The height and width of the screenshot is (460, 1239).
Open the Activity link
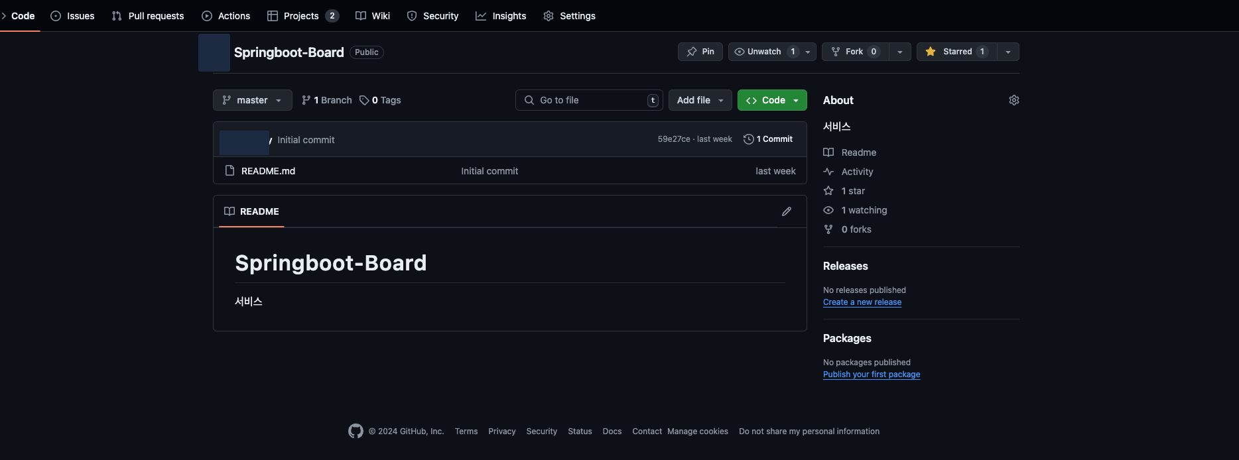click(x=848, y=172)
